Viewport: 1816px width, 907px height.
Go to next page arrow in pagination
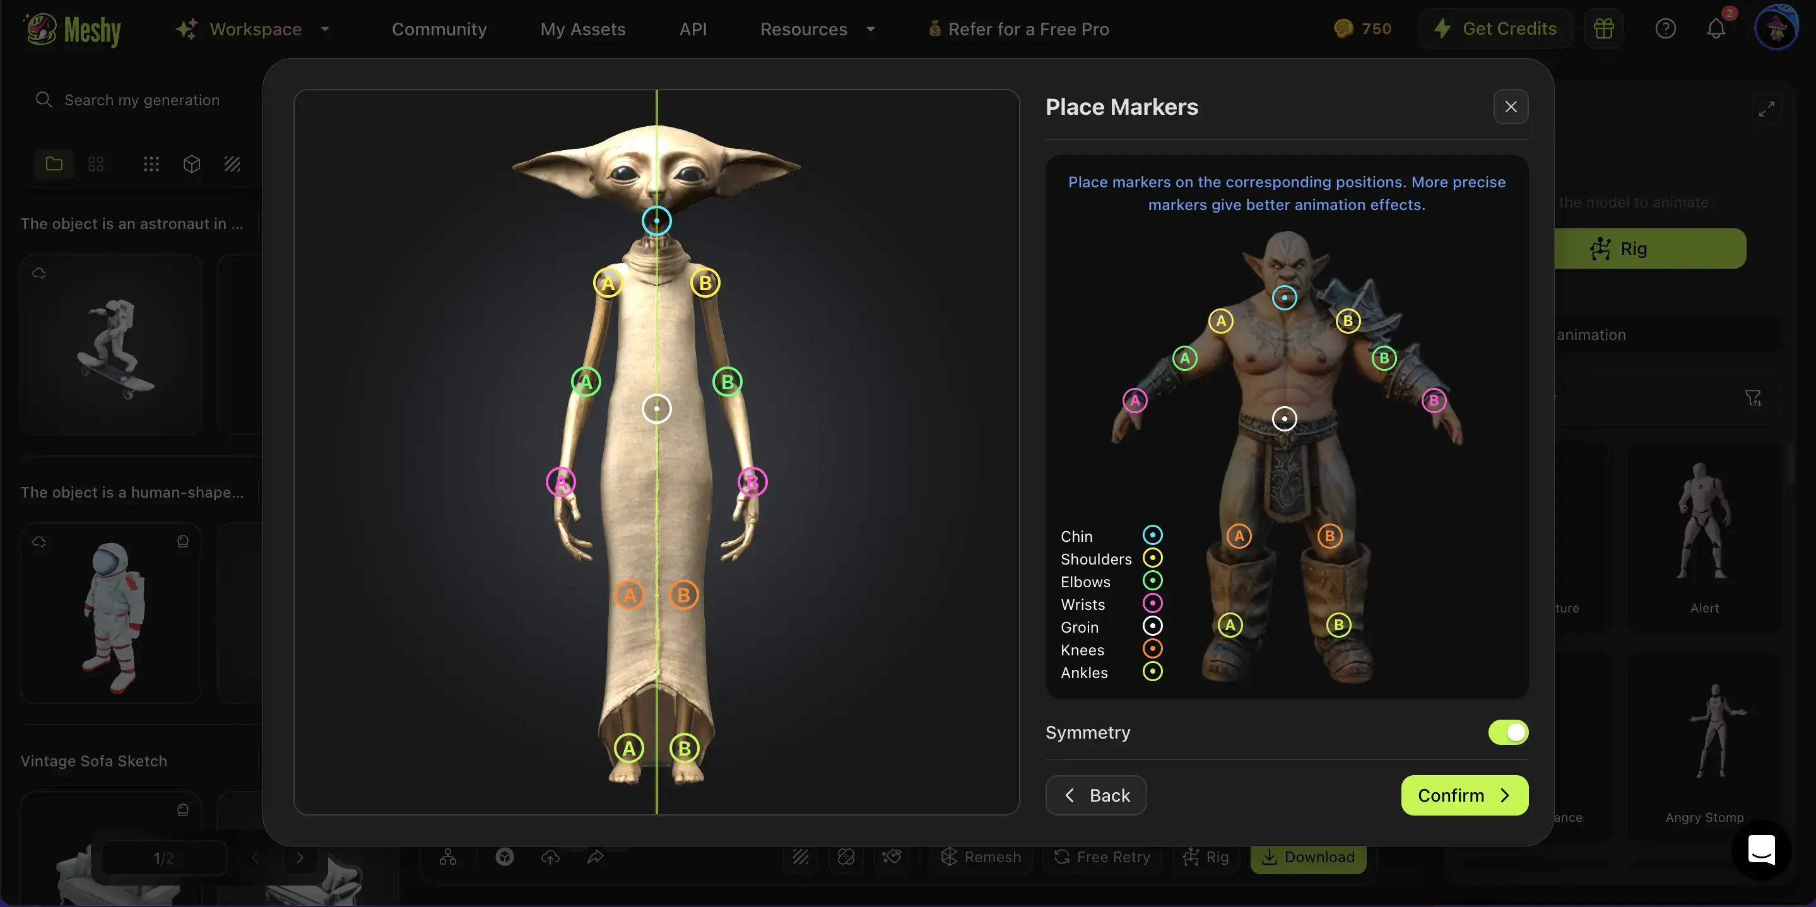300,858
